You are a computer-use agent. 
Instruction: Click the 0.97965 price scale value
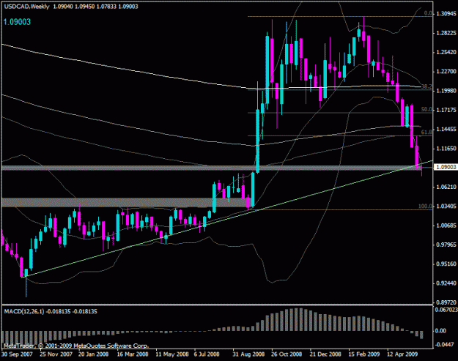[446, 245]
